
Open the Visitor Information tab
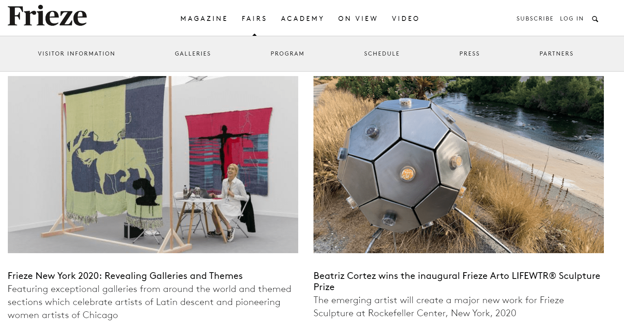tap(76, 54)
